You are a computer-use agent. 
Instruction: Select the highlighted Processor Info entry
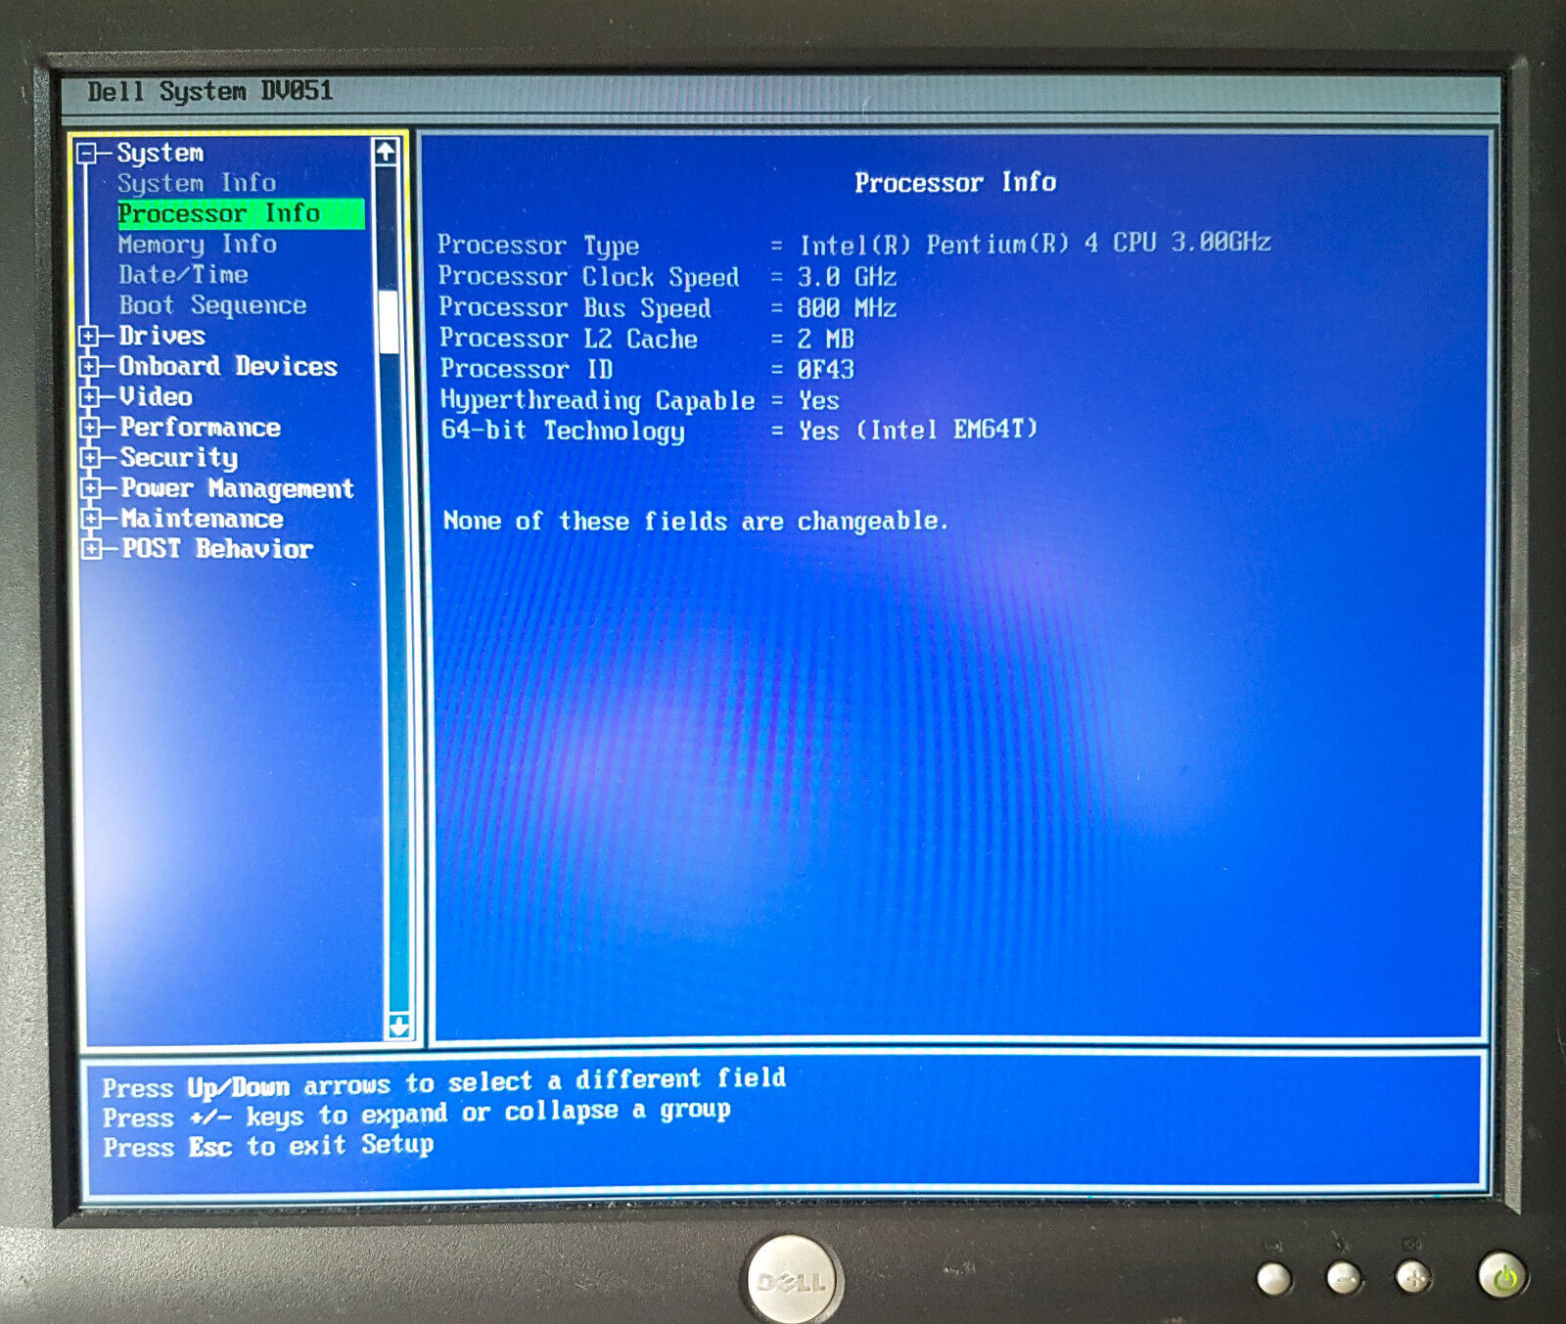pyautogui.click(x=240, y=213)
